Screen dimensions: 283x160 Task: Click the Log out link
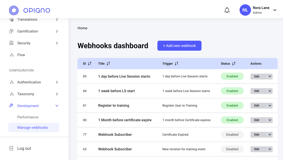24,148
